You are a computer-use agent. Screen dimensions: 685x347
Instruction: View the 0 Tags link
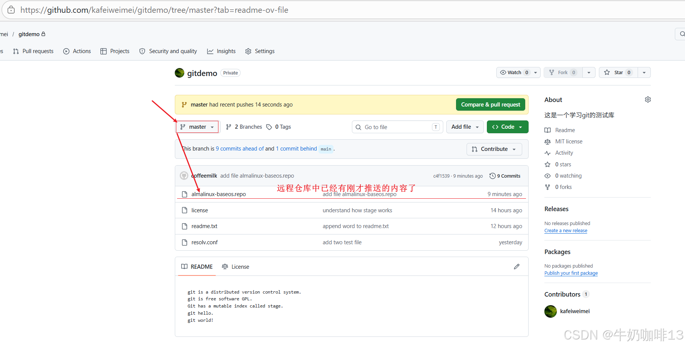(x=279, y=127)
